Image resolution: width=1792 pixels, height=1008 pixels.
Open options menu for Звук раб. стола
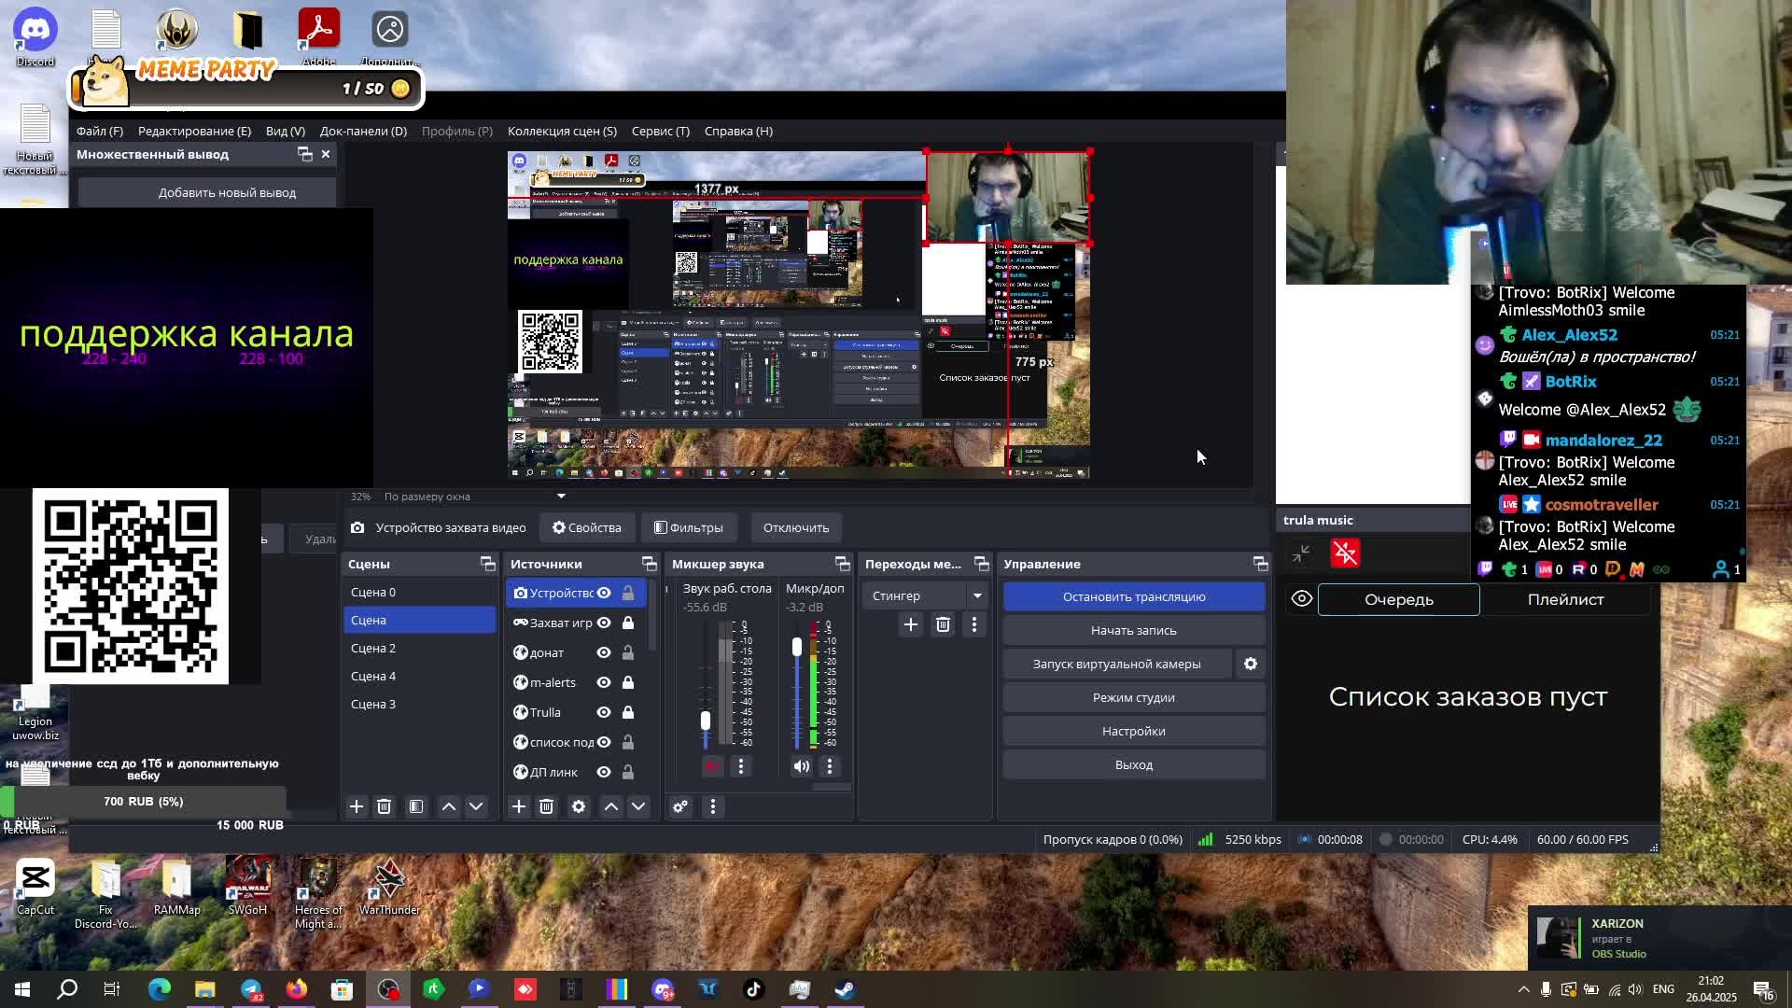click(x=741, y=766)
